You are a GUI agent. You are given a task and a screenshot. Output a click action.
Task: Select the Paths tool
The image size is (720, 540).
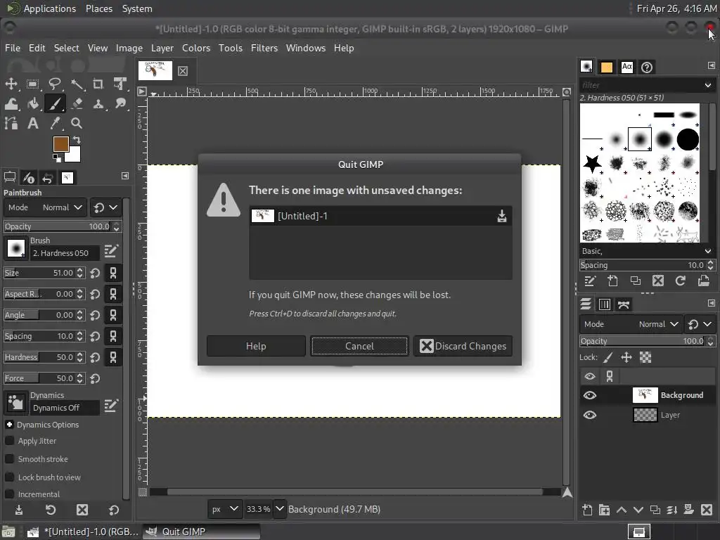[x=11, y=123]
